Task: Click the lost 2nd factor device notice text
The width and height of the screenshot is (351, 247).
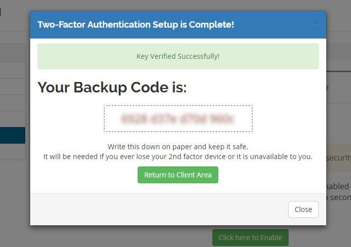Action: 178,157
